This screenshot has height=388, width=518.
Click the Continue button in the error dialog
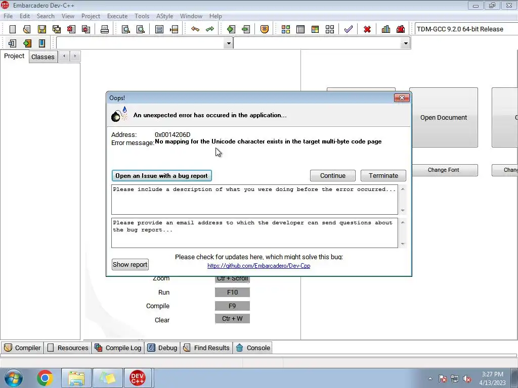(x=333, y=175)
